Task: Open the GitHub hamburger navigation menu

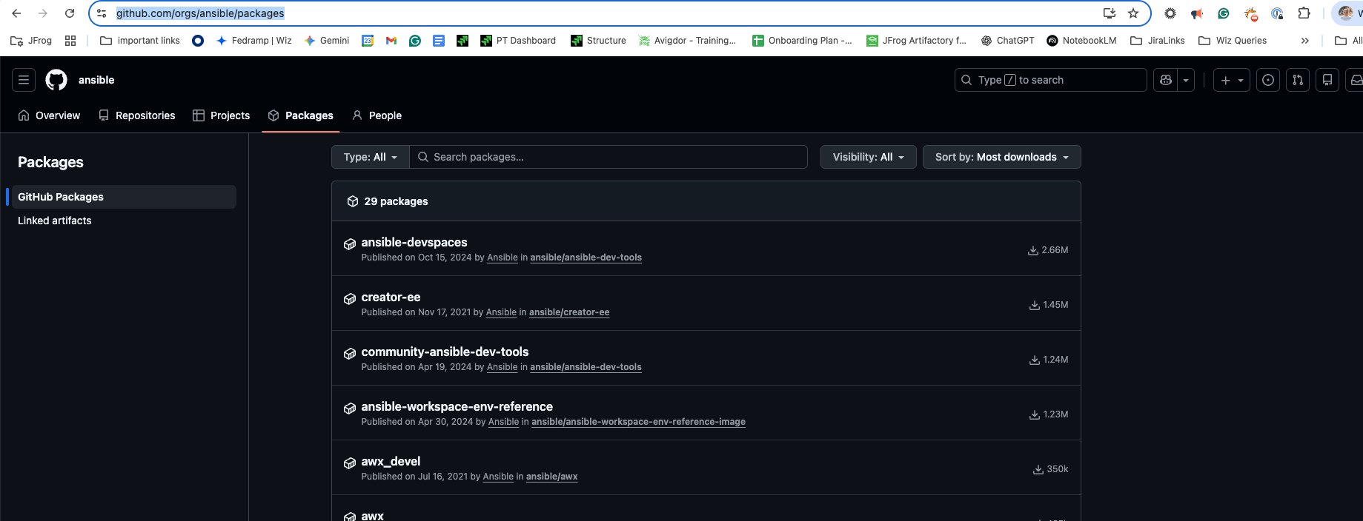Action: pos(24,80)
